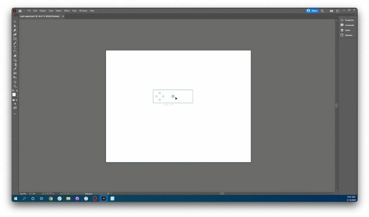Select the Selection tool

15,22
